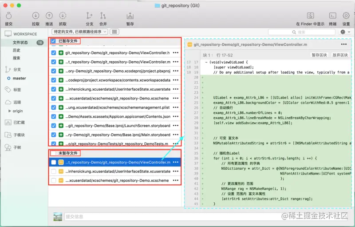Click the 提交信息 commit message field

206,217
